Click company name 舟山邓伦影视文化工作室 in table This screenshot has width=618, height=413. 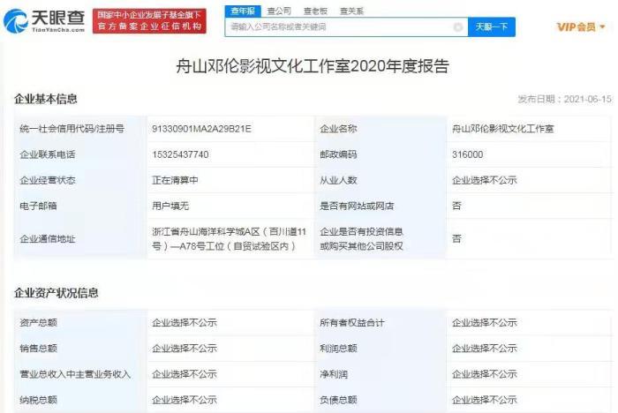502,129
